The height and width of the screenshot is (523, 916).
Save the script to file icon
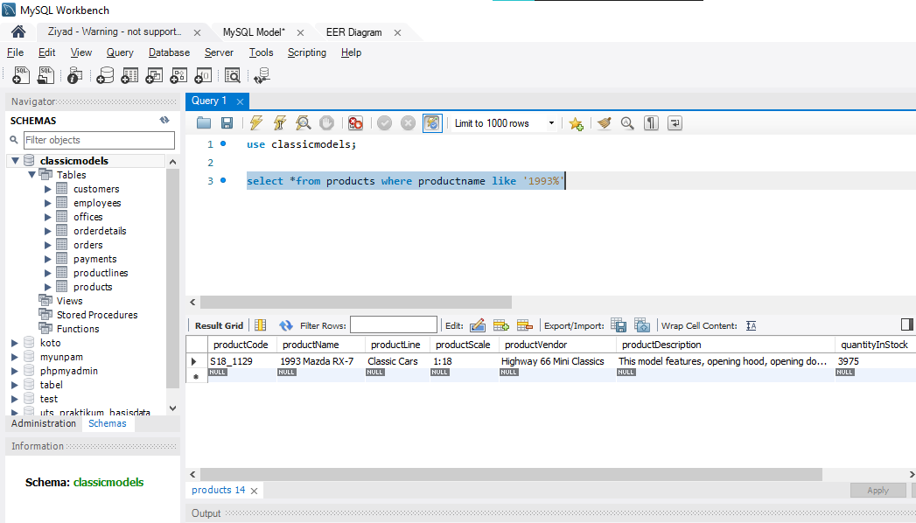(x=227, y=123)
